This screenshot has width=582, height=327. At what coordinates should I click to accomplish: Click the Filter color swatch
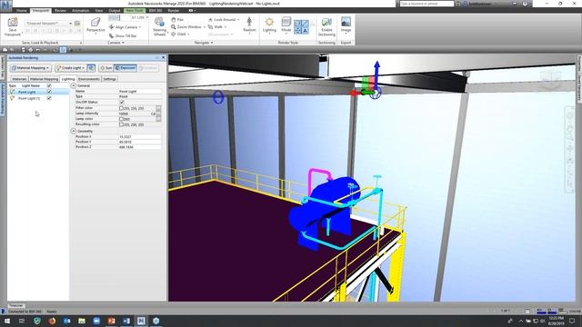121,108
